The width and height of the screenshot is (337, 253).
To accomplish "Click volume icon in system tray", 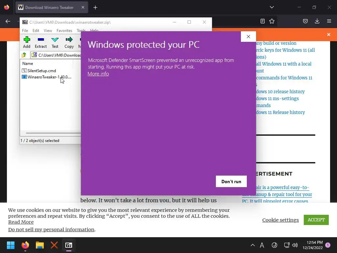I will (x=295, y=245).
